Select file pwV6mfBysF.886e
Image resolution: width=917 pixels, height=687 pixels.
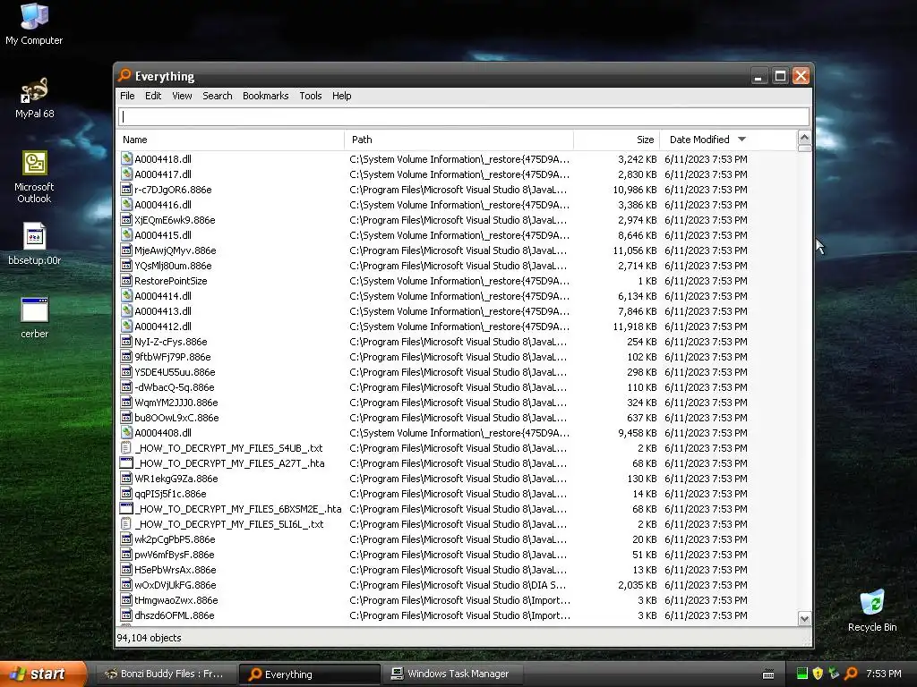[175, 555]
